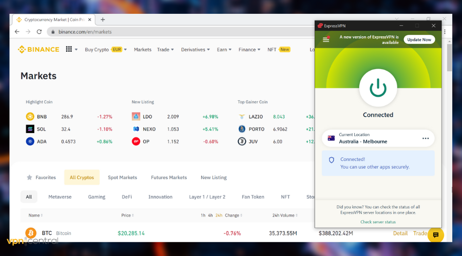Expand the Trade dropdown menu
The image size is (462, 256).
click(165, 50)
